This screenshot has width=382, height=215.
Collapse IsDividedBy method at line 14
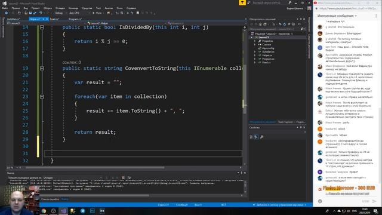click(x=42, y=27)
